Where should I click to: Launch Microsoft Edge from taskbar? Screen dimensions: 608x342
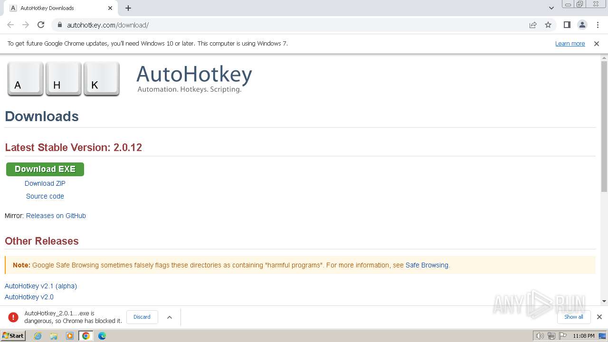102,336
